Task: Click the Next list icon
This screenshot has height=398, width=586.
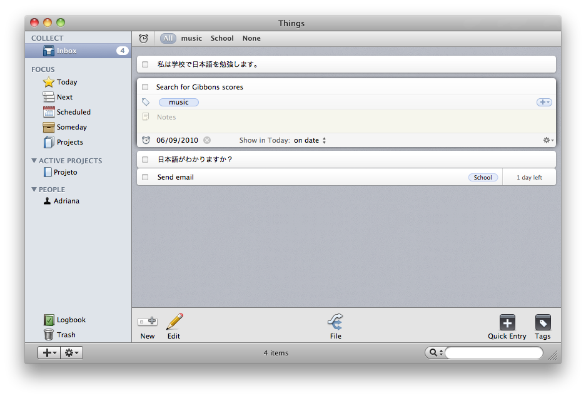Action: point(49,97)
